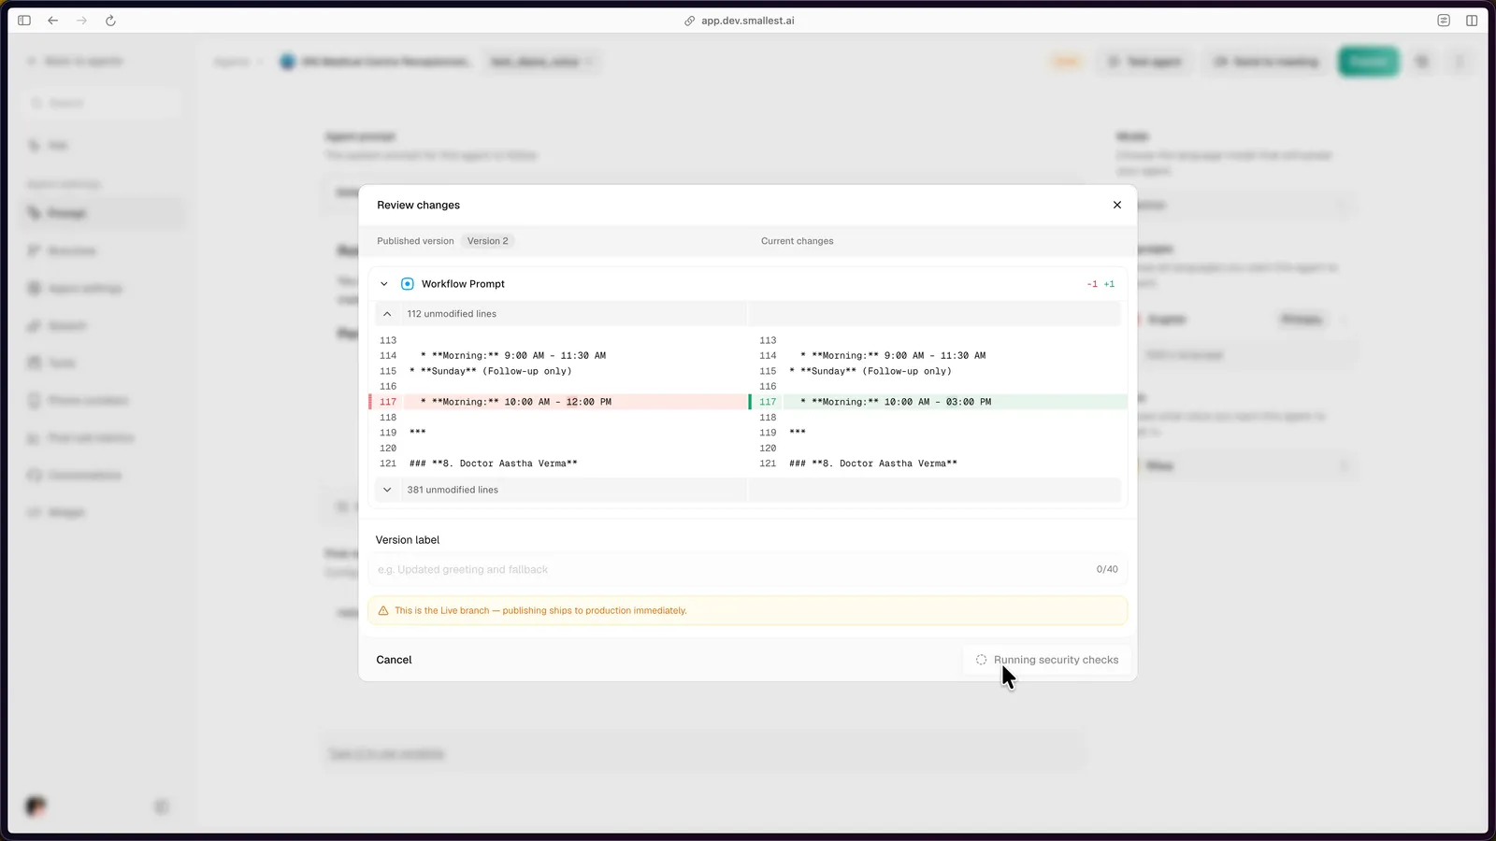Click the '0/40' character counter
Viewport: 1496px width, 841px height.
pyautogui.click(x=1107, y=569)
